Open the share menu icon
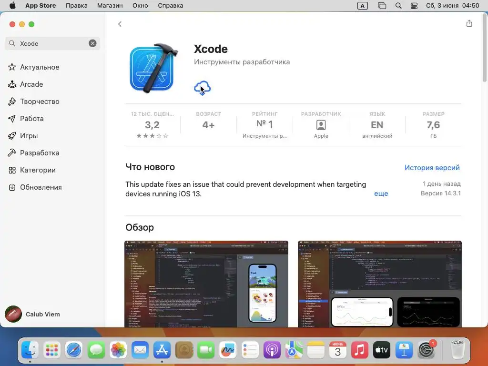The image size is (488, 366). [x=469, y=23]
